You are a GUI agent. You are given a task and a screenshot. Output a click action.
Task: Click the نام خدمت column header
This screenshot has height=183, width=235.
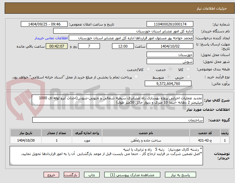click(146, 133)
